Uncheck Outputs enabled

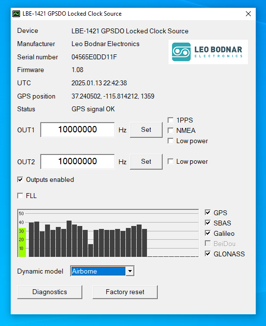pos(20,179)
